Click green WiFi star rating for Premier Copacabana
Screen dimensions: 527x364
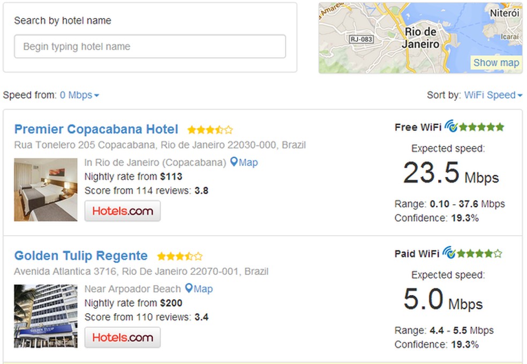coord(481,127)
